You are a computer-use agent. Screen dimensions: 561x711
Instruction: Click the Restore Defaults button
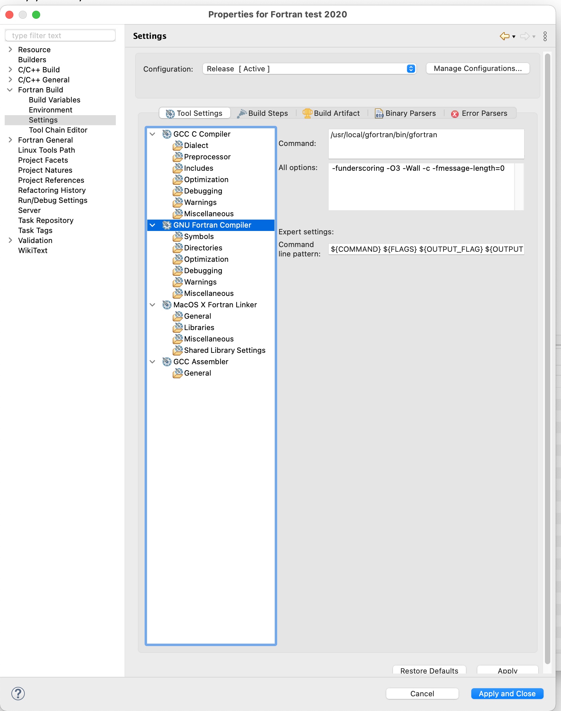[x=429, y=670]
